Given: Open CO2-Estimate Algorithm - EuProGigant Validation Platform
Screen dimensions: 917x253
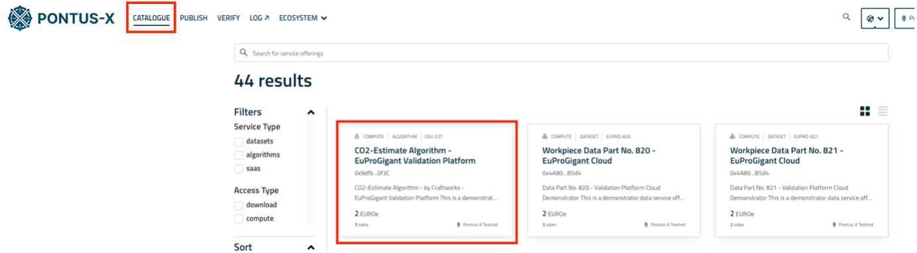Looking at the screenshot, I should click(x=415, y=155).
